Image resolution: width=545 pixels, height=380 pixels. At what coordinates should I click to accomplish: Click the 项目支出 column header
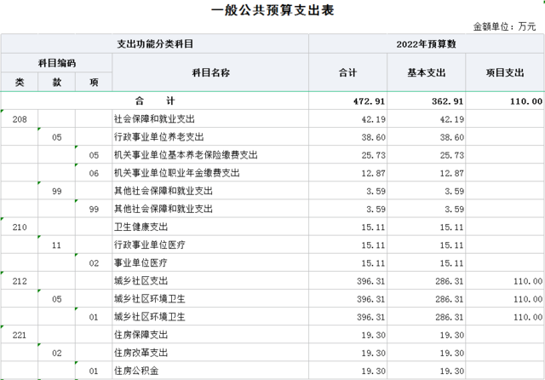(505, 72)
